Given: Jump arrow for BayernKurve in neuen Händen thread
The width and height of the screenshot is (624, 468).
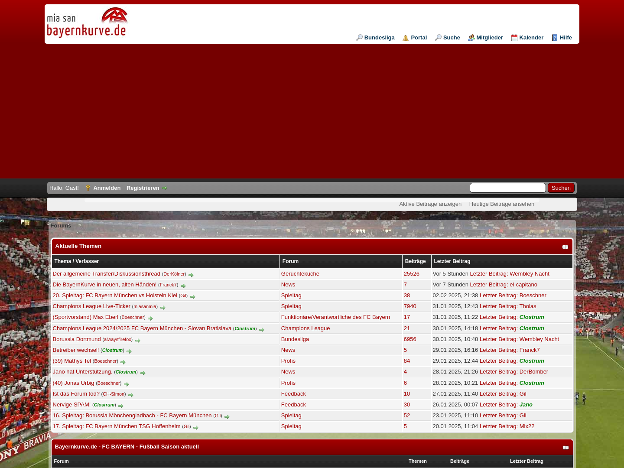Looking at the screenshot, I should (183, 286).
